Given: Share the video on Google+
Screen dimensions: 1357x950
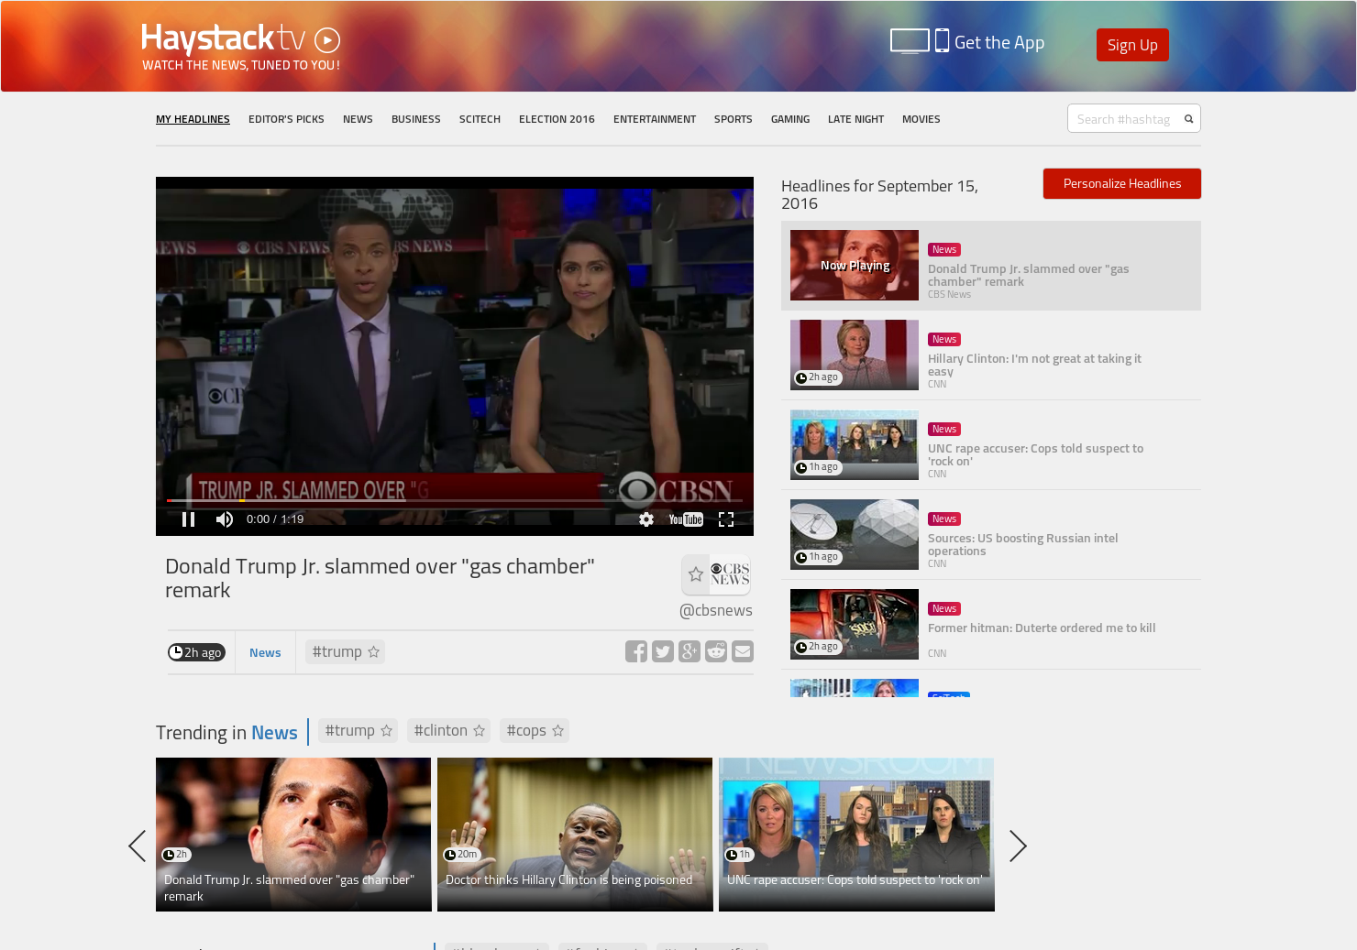Looking at the screenshot, I should pos(690,650).
